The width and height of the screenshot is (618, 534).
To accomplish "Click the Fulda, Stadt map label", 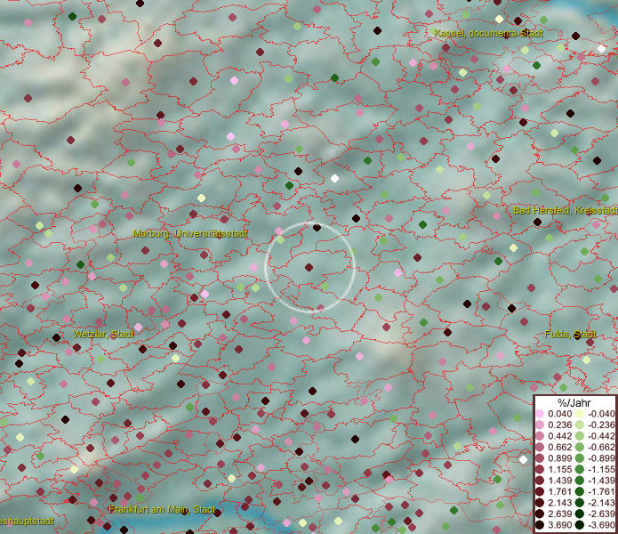I will (x=570, y=335).
